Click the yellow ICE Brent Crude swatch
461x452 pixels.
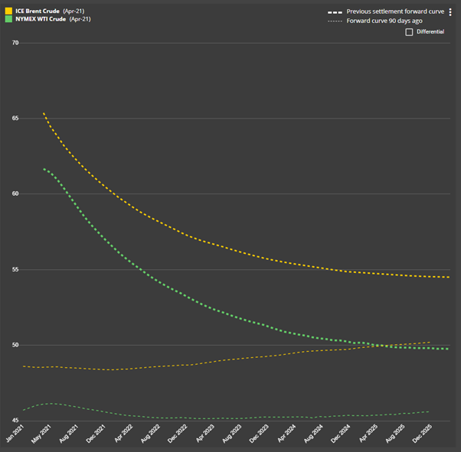[8, 11]
